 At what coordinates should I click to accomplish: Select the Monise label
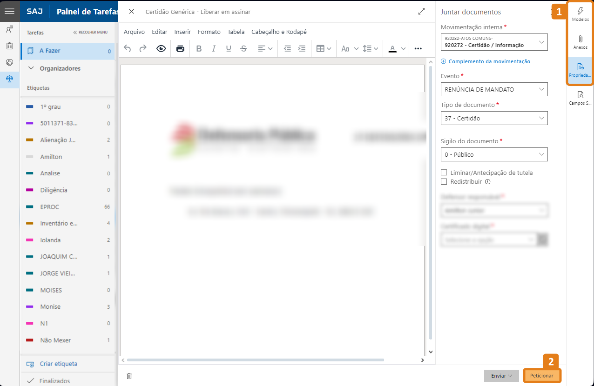[67, 306]
